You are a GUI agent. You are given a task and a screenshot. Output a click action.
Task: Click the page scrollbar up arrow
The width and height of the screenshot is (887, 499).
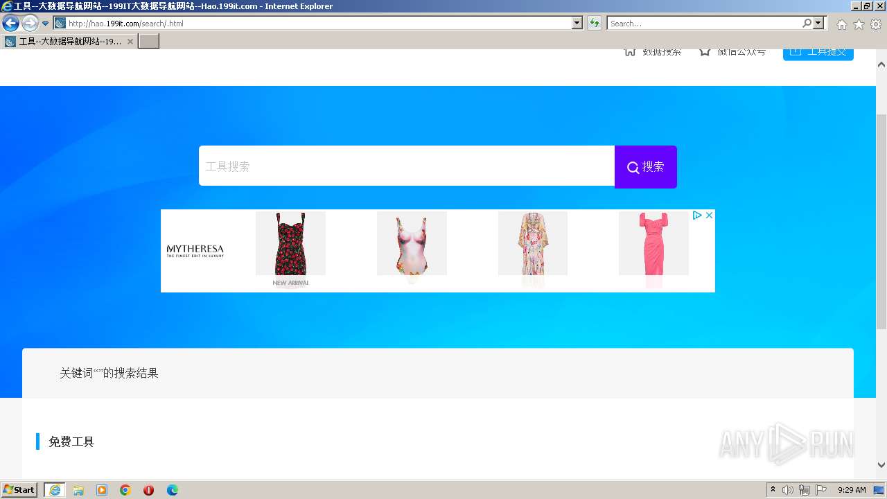click(881, 64)
